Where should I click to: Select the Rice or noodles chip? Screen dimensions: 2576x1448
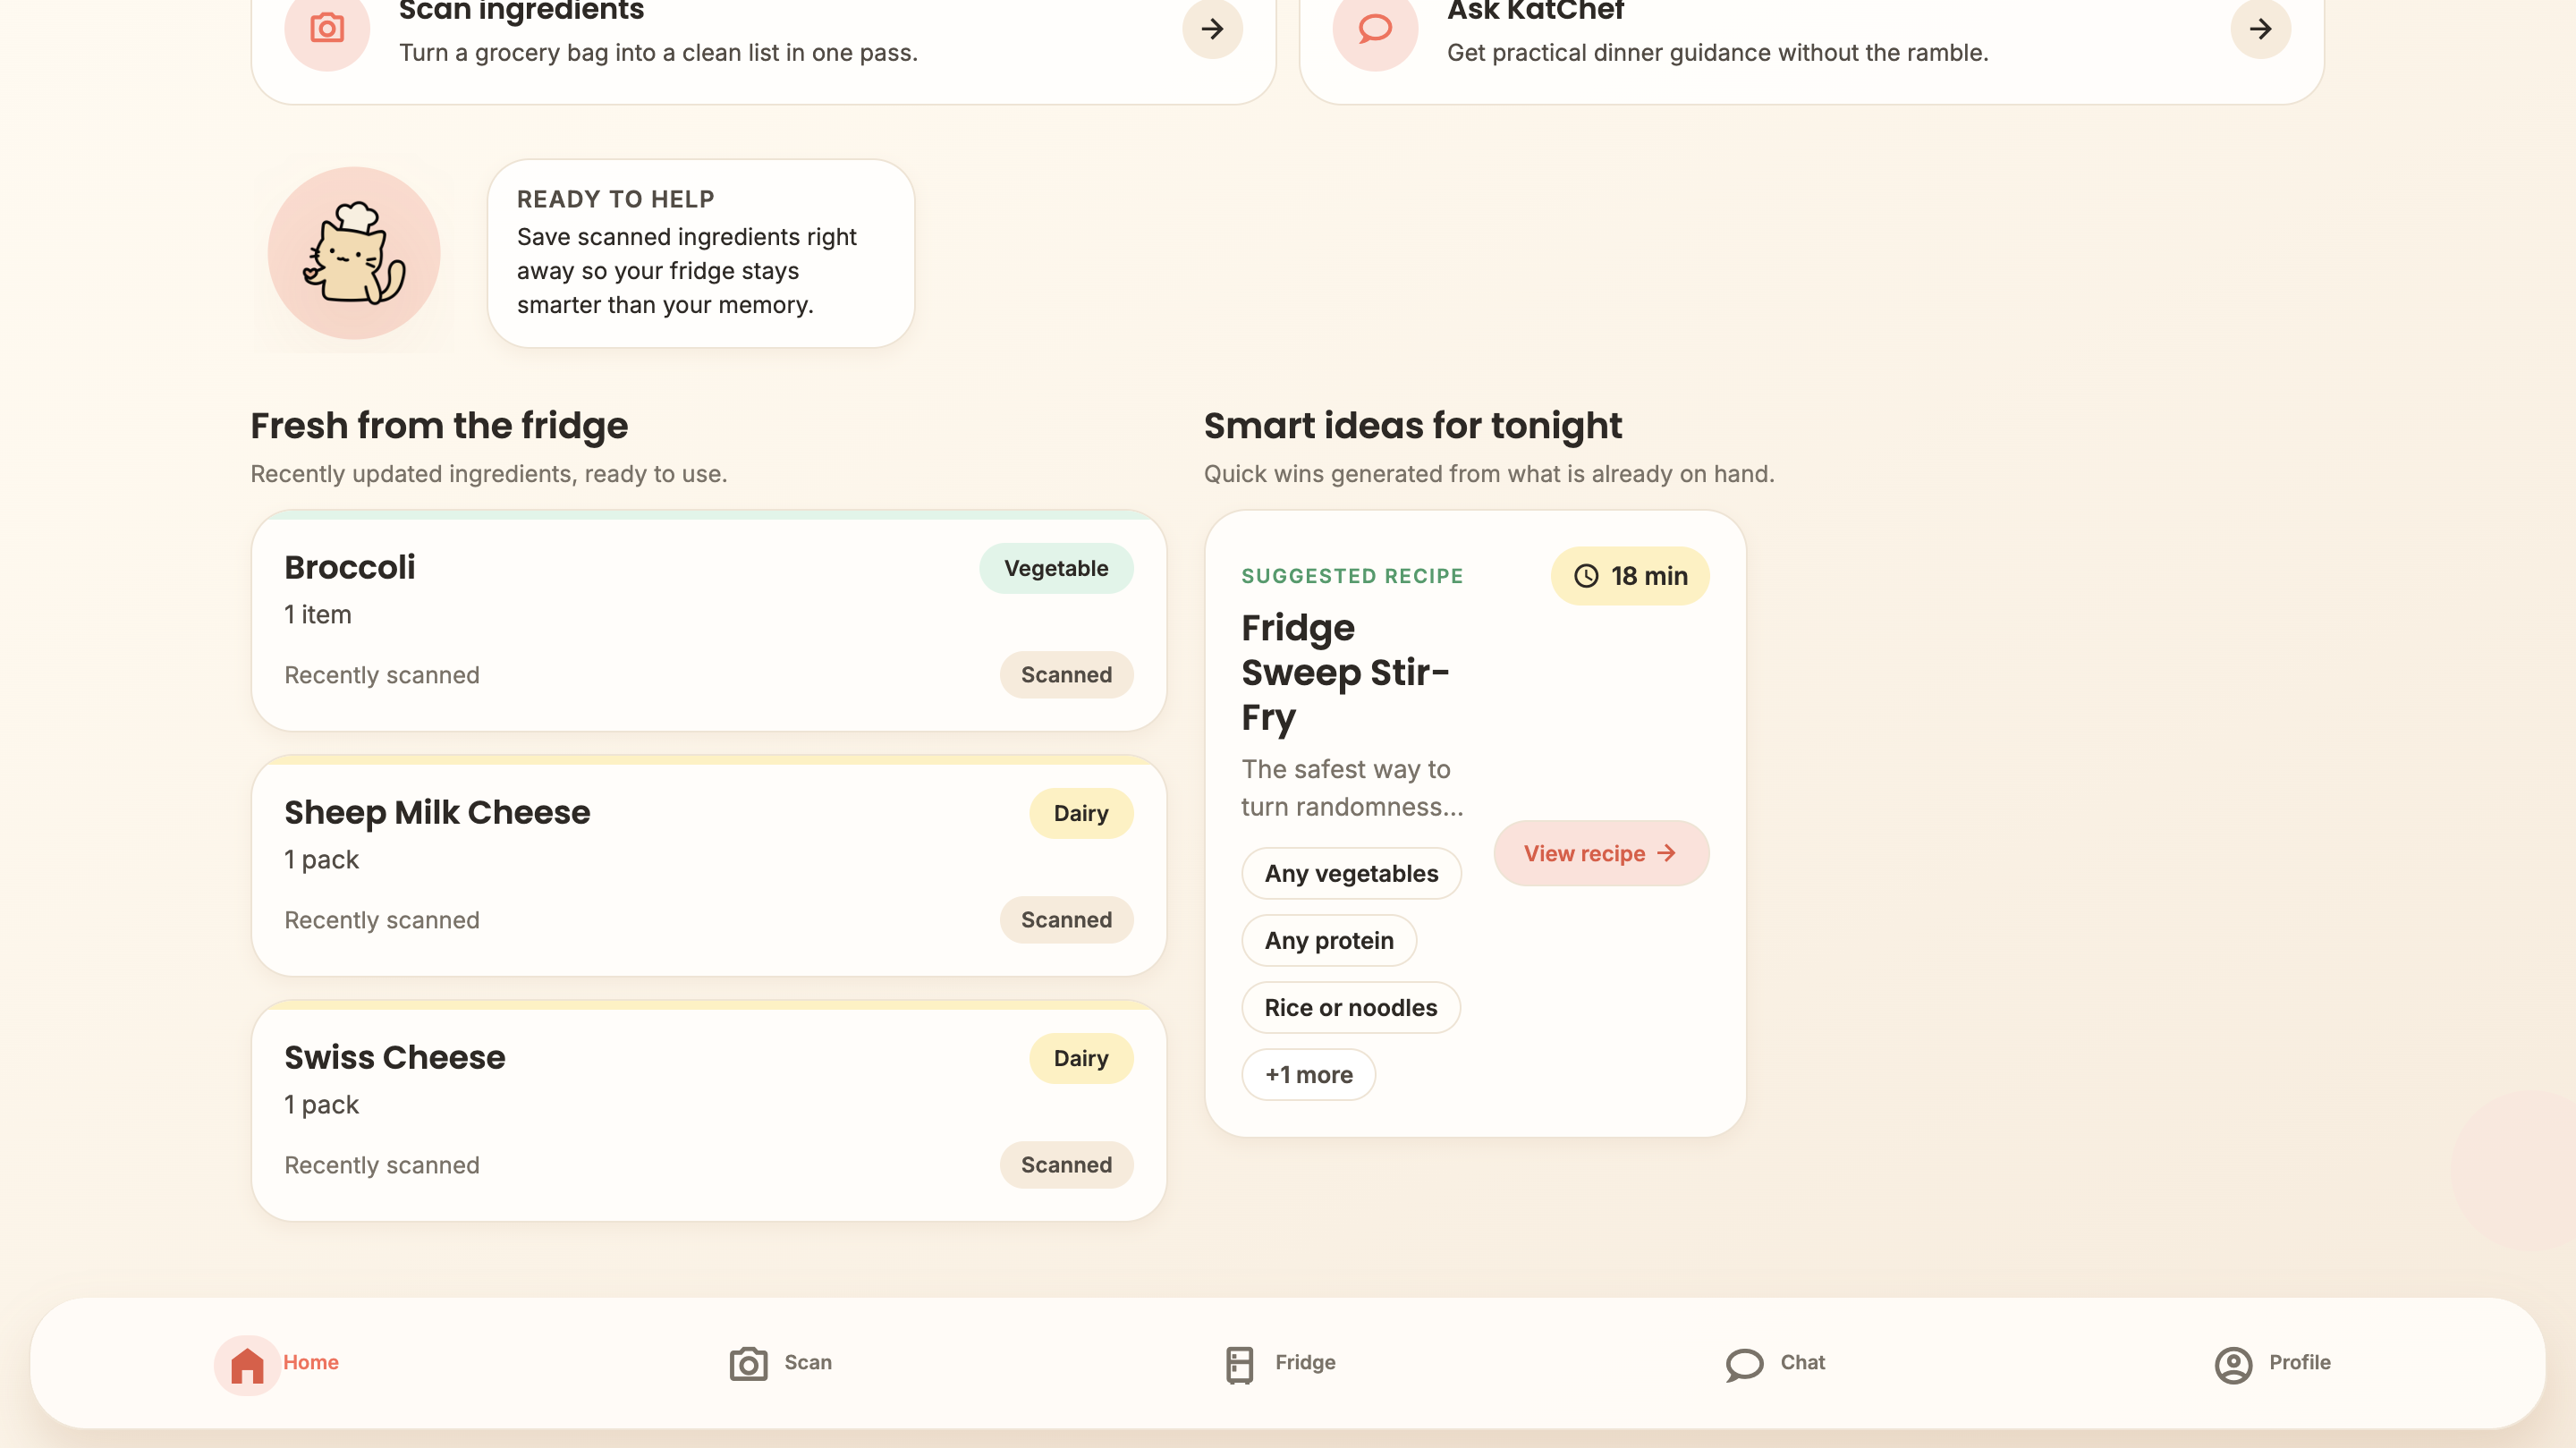pyautogui.click(x=1350, y=1007)
